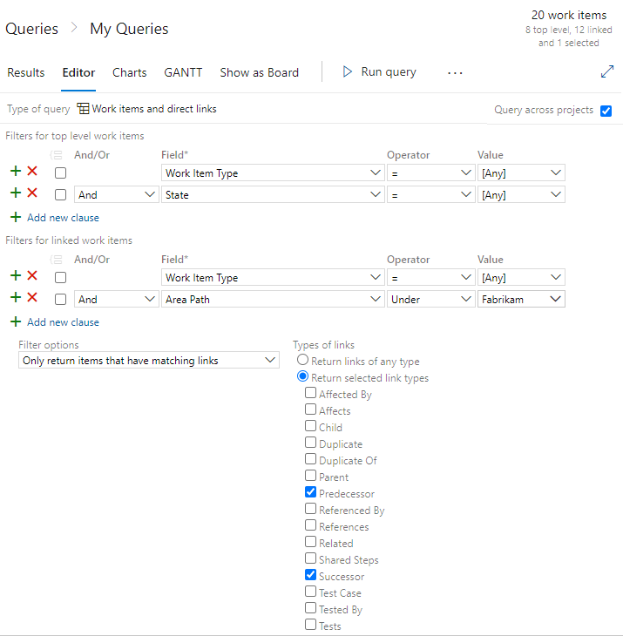
Task: Click plus icon beside top-level Add new clause
Action: (16, 218)
